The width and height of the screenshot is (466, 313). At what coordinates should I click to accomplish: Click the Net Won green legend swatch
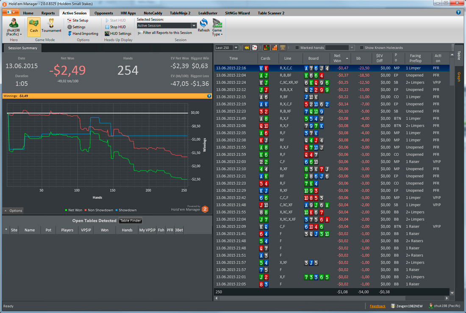[66, 210]
